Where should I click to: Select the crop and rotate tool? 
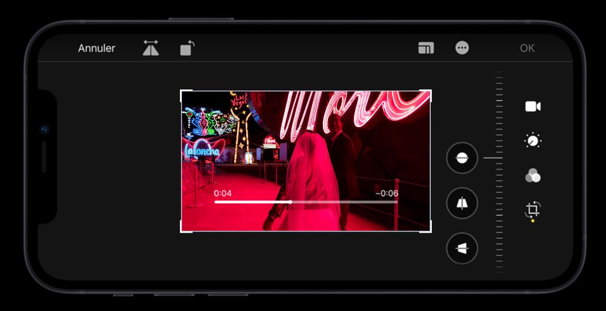[x=533, y=209]
